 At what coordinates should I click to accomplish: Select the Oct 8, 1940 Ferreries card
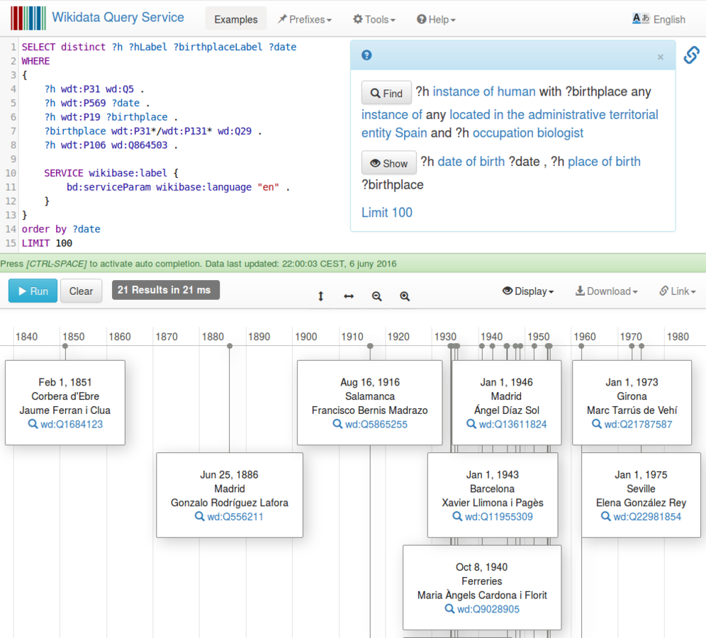coord(482,587)
